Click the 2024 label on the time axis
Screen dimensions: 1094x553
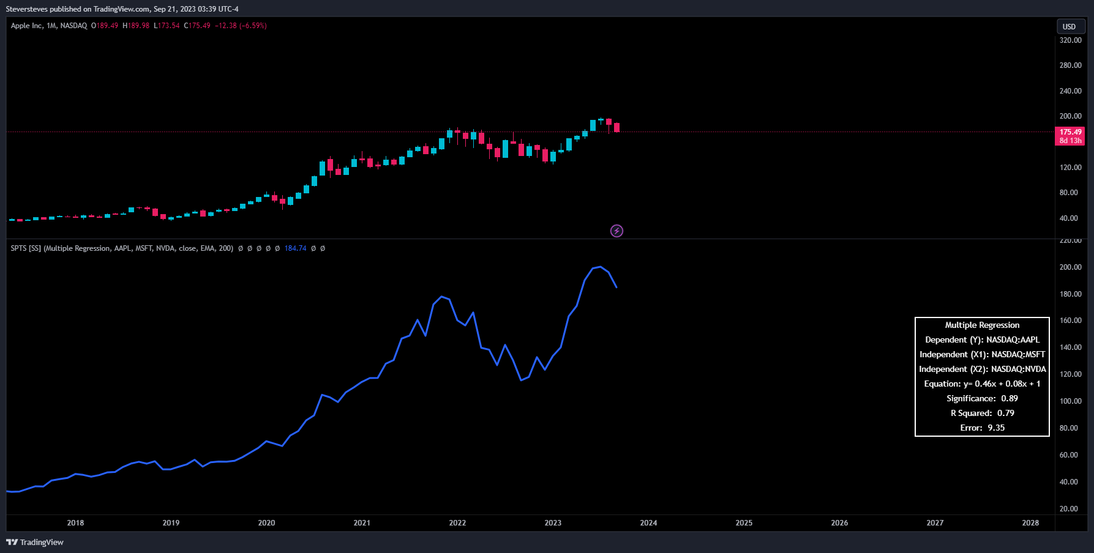648,522
